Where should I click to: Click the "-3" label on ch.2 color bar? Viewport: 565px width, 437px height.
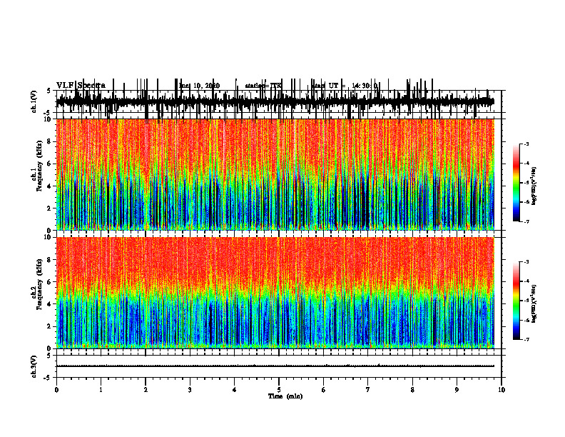coord(526,262)
